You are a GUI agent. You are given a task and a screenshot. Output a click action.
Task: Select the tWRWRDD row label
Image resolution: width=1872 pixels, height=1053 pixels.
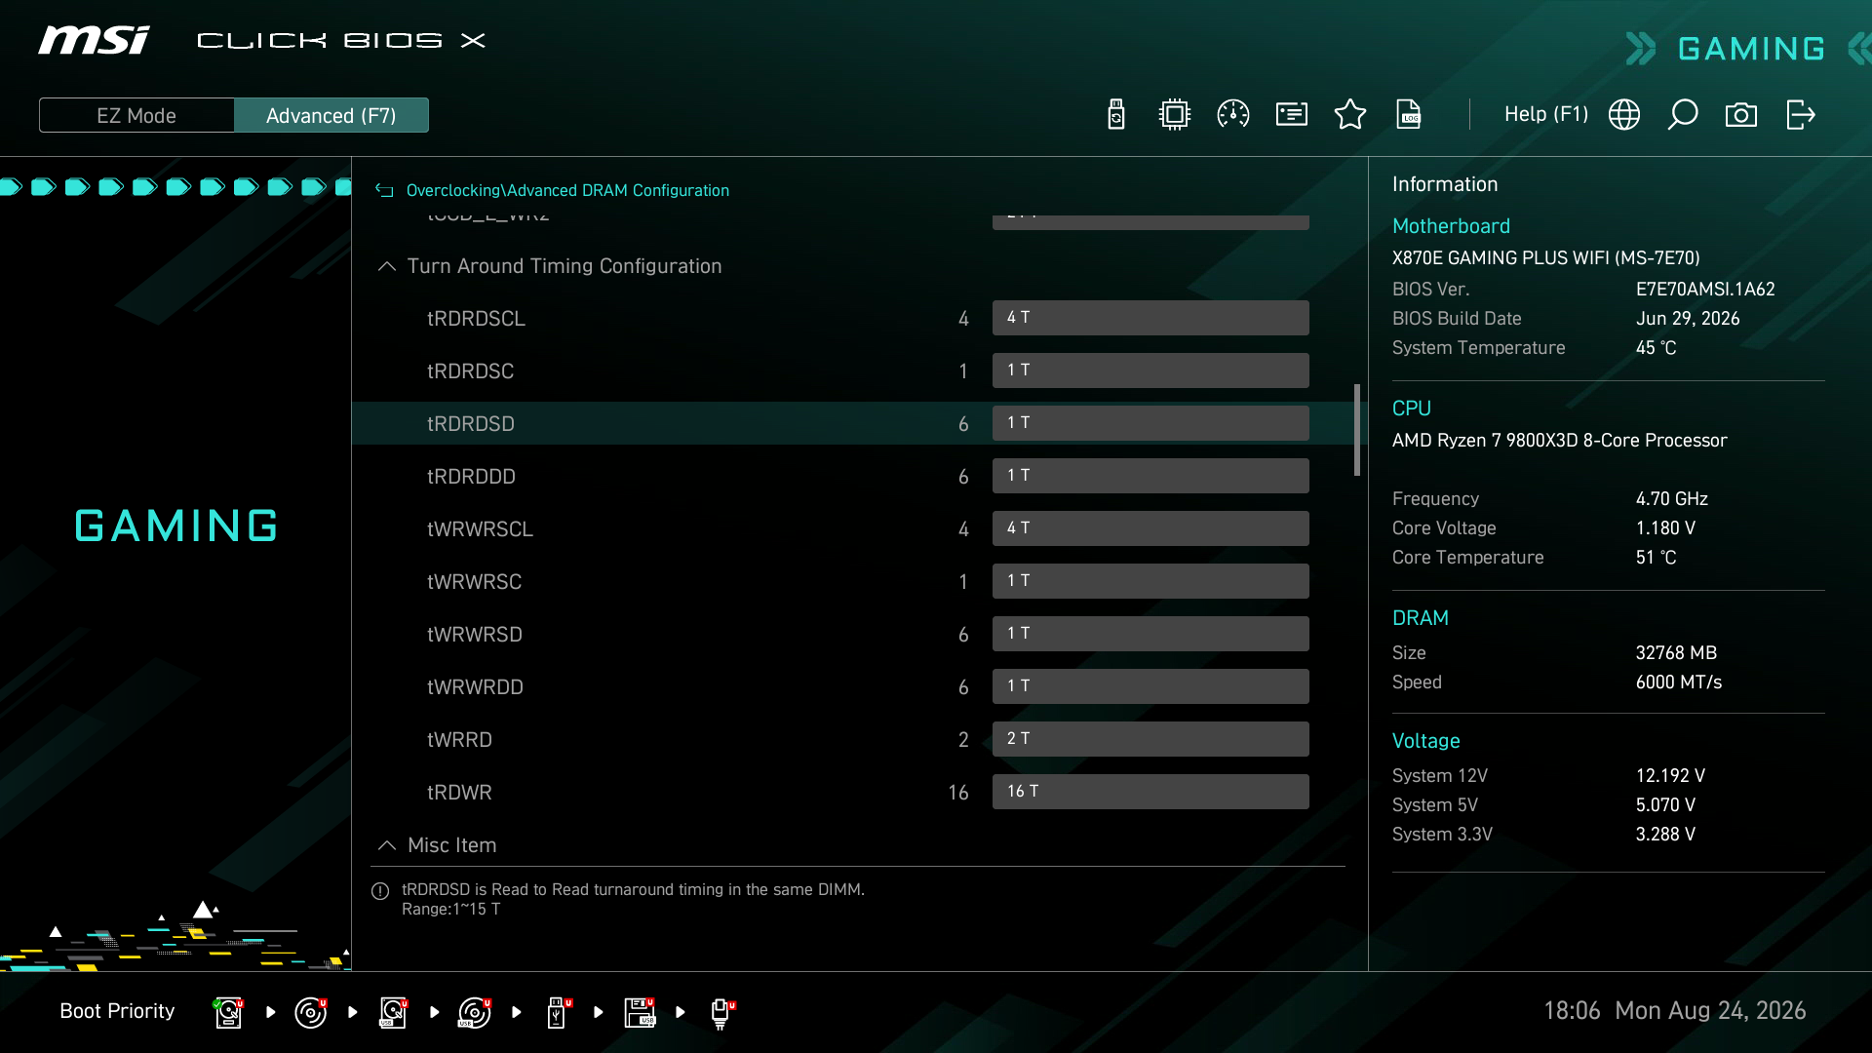(x=475, y=687)
